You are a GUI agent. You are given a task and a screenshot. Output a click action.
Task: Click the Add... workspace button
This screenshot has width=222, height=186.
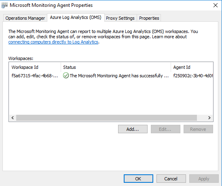tap(133, 129)
